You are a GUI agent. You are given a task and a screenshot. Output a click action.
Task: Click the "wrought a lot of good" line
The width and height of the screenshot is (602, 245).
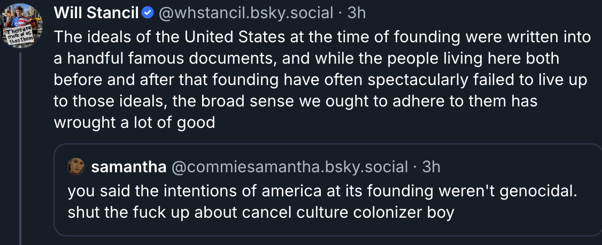point(134,122)
